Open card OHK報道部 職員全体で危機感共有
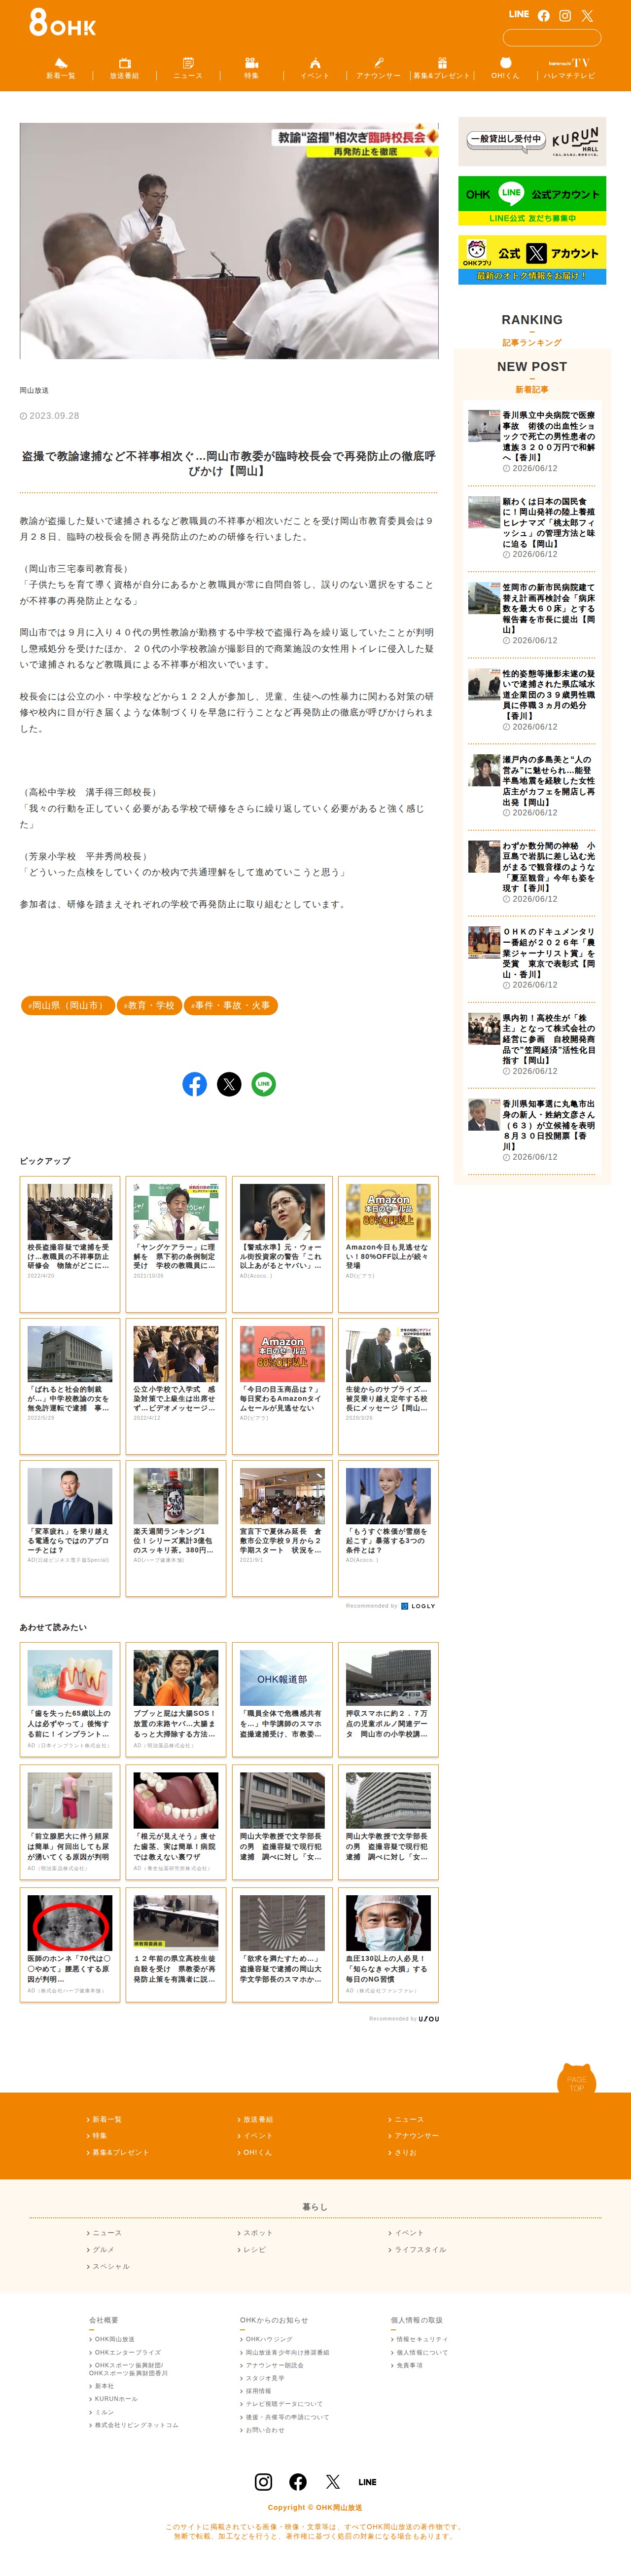631x2576 pixels. click(x=282, y=1700)
